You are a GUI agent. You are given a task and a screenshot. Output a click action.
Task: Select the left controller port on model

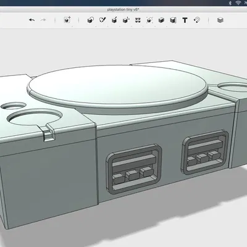(x=134, y=169)
